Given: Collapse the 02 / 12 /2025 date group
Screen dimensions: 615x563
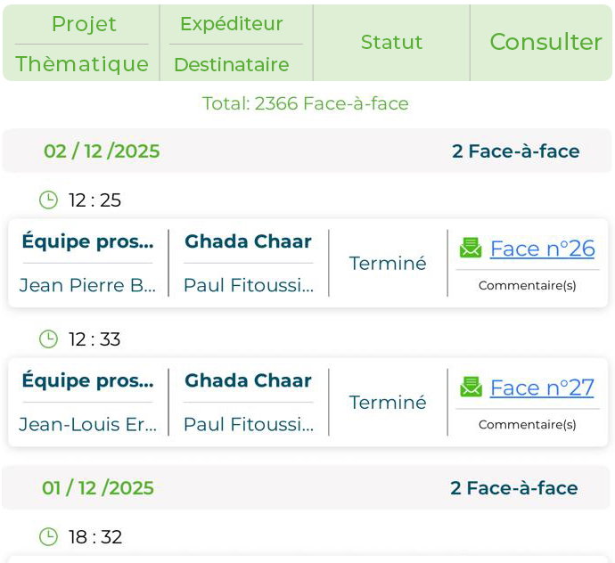Looking at the screenshot, I should [x=102, y=151].
